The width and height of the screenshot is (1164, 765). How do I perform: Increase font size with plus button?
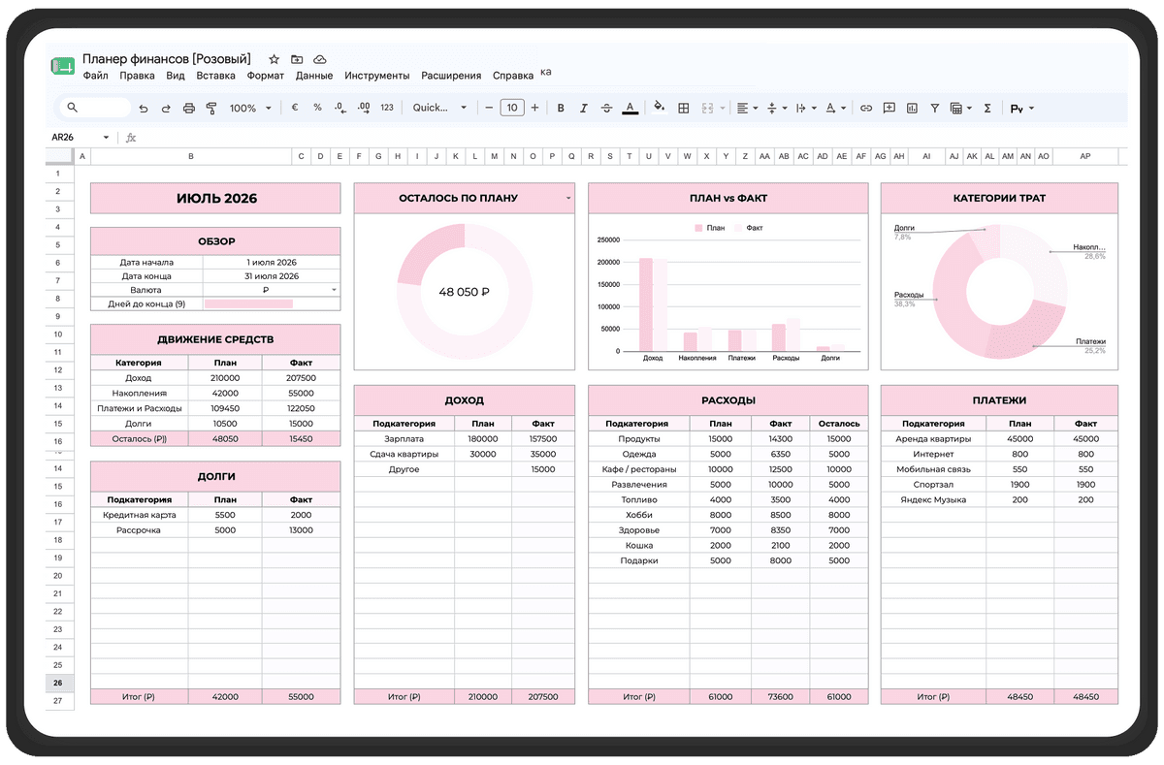[x=534, y=108]
